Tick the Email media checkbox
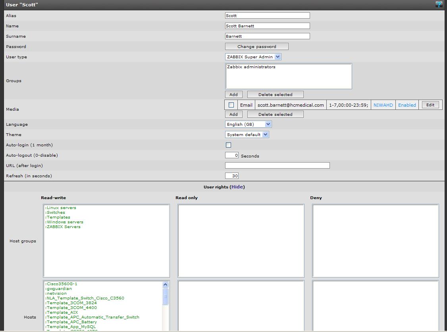 [231, 105]
